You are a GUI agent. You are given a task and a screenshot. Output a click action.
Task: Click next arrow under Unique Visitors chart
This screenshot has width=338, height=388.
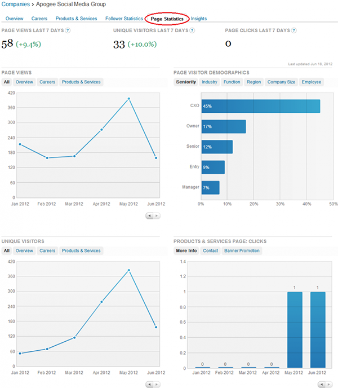(157, 385)
